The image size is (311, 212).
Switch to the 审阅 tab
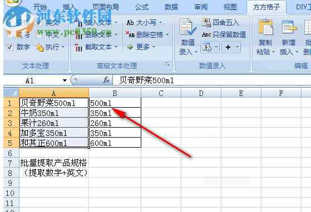(x=201, y=7)
